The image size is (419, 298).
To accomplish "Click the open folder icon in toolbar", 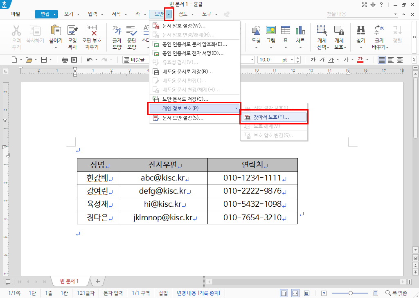I will pyautogui.click(x=29, y=60).
